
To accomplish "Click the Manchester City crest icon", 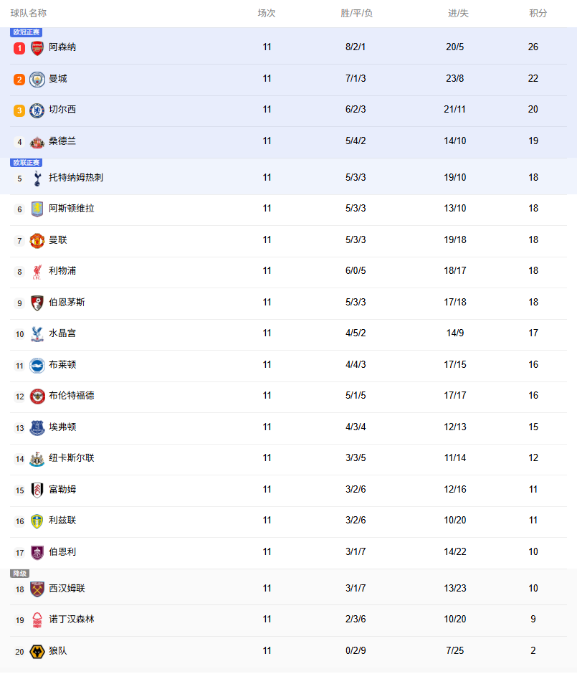I will pyautogui.click(x=37, y=80).
